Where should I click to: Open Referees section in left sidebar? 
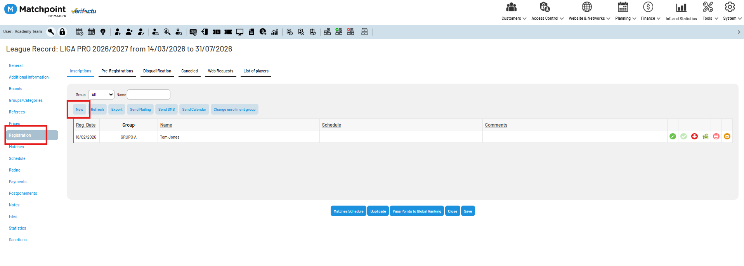tap(17, 112)
